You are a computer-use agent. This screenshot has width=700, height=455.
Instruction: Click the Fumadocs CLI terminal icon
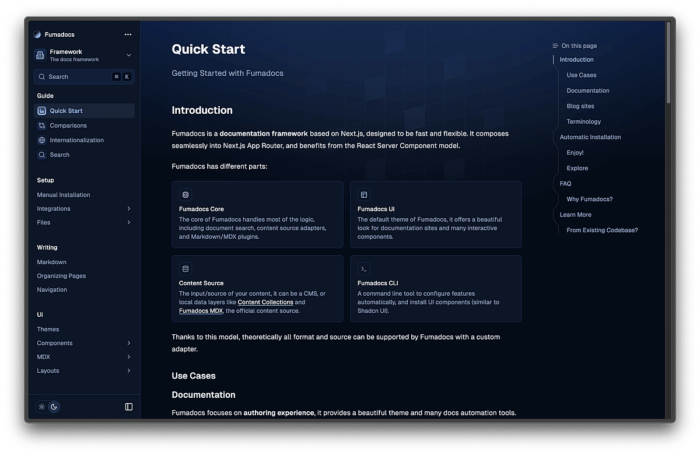click(x=364, y=269)
